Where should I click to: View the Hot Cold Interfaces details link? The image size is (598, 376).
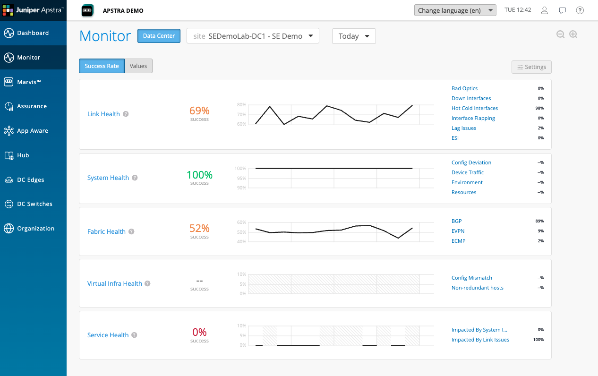474,108
